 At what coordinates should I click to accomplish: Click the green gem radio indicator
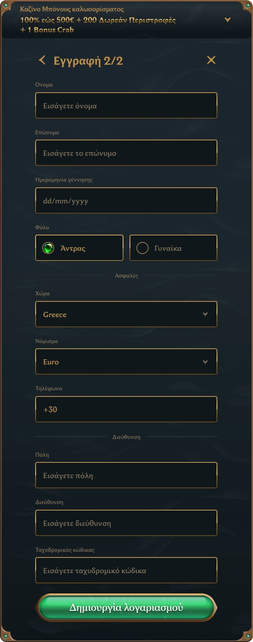click(48, 248)
